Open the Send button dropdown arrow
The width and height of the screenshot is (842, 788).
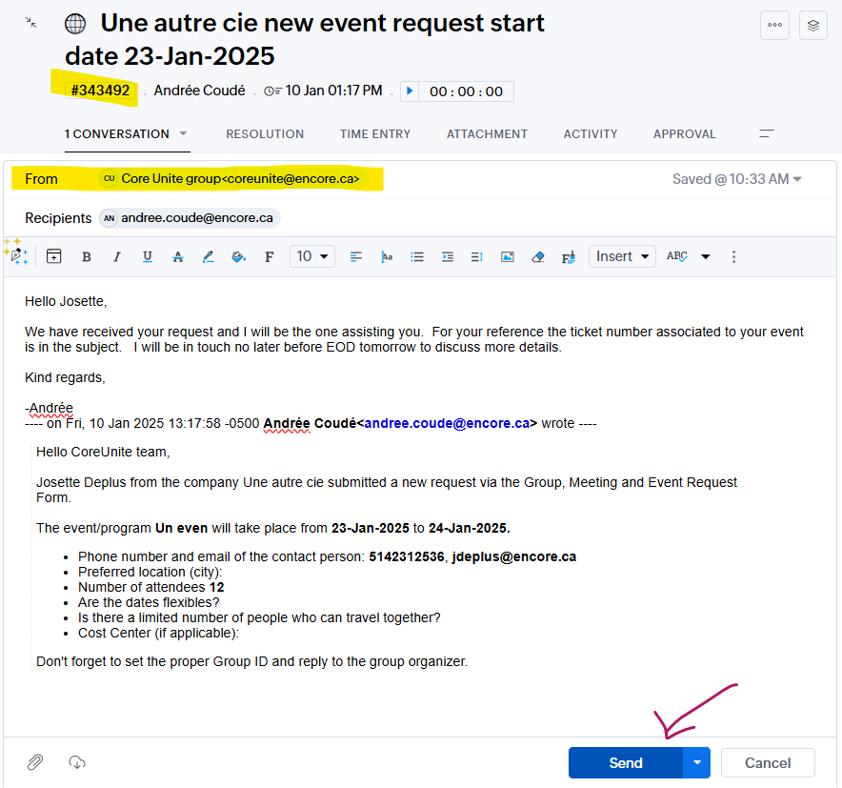pyautogui.click(x=697, y=762)
